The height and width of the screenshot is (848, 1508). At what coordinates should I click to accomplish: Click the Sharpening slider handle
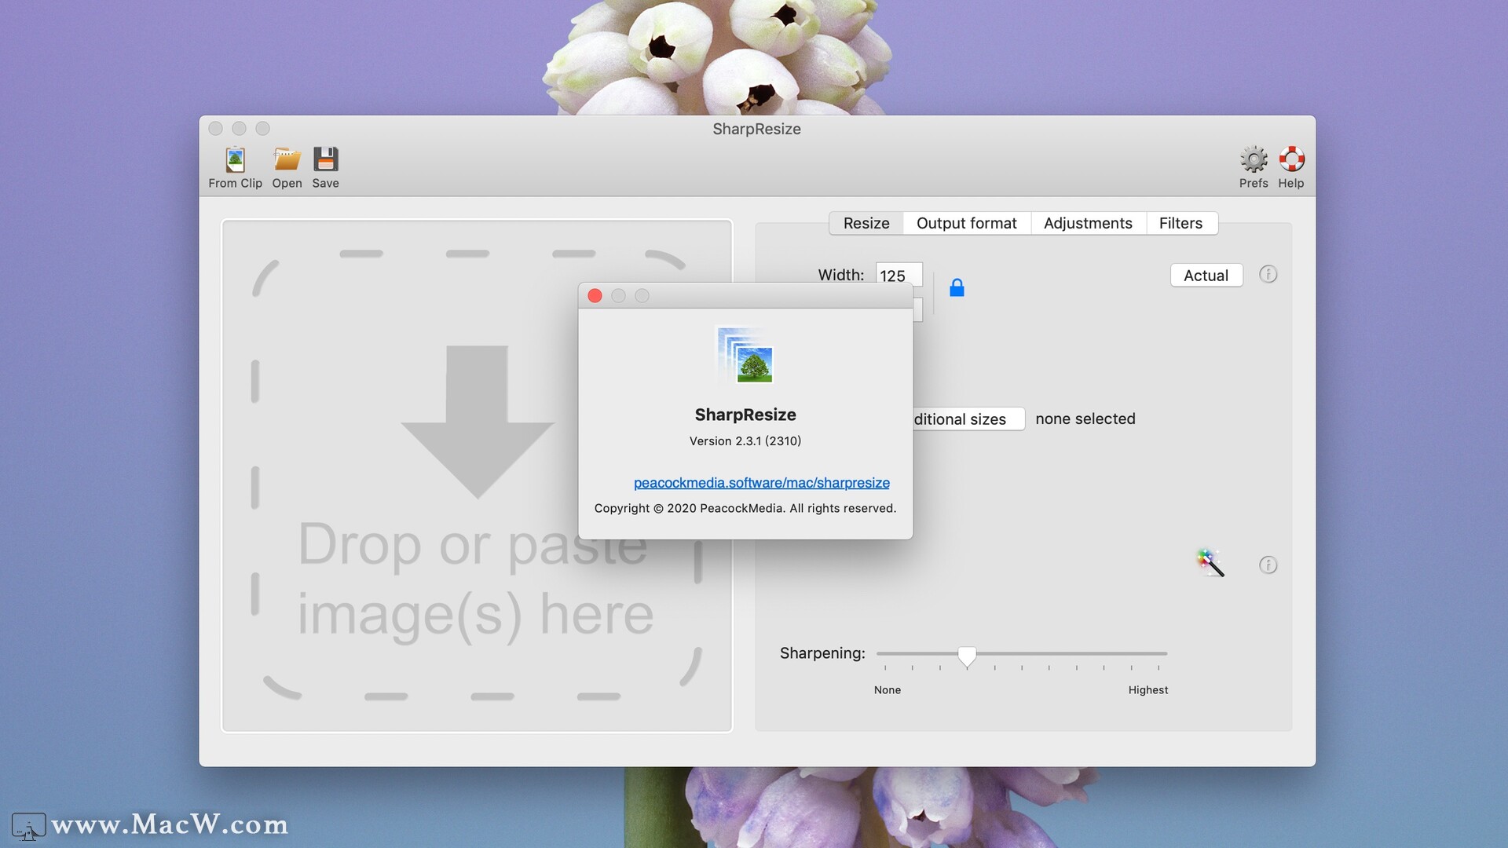(967, 656)
